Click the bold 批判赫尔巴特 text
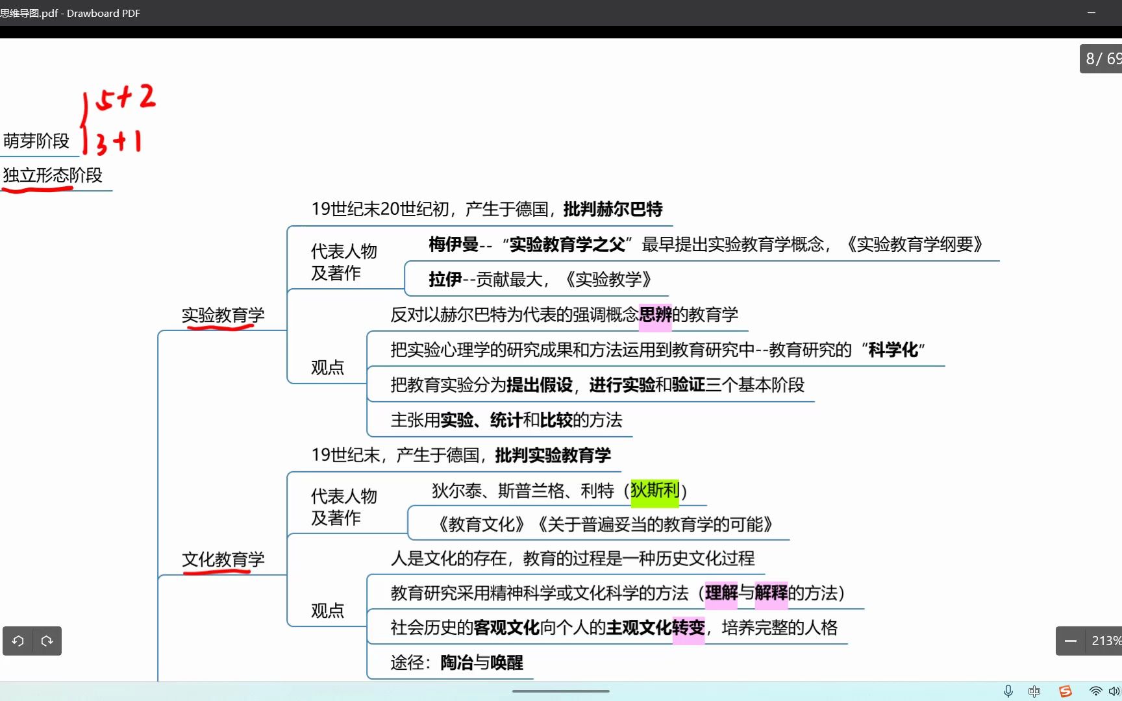Viewport: 1122px width, 701px height. 613,209
